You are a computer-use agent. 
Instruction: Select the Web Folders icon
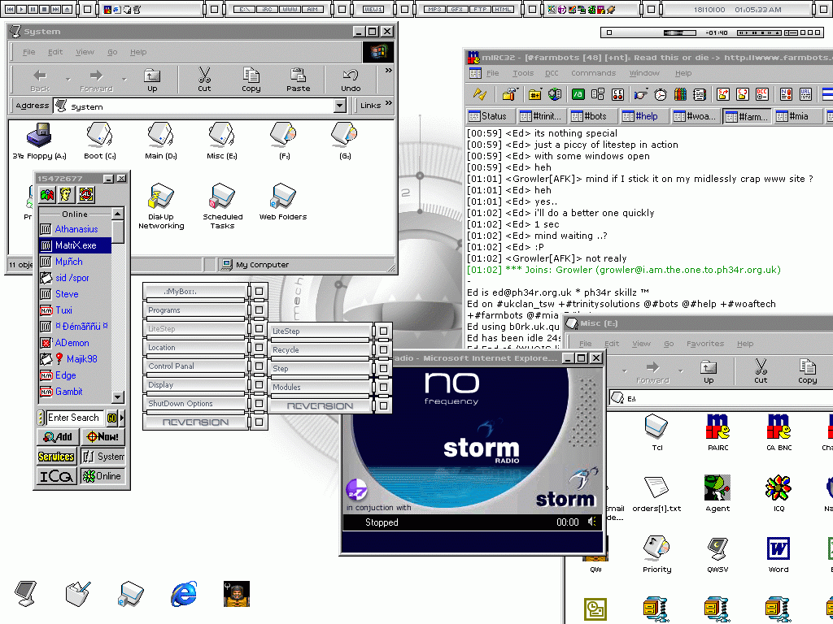[x=283, y=201]
